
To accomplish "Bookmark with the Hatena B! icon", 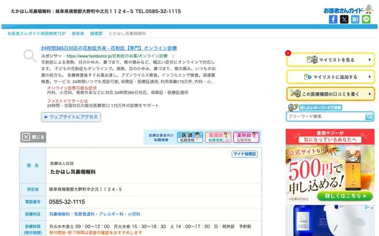I will (x=355, y=19).
